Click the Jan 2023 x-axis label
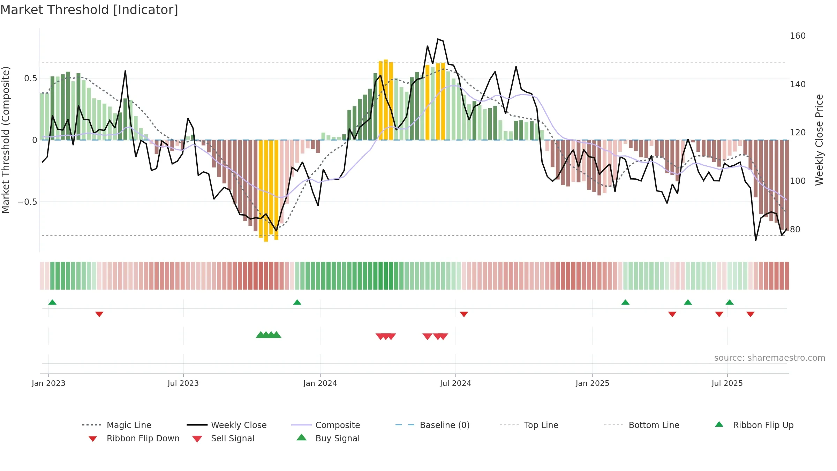Screen dimensions: 837x471 (x=48, y=383)
